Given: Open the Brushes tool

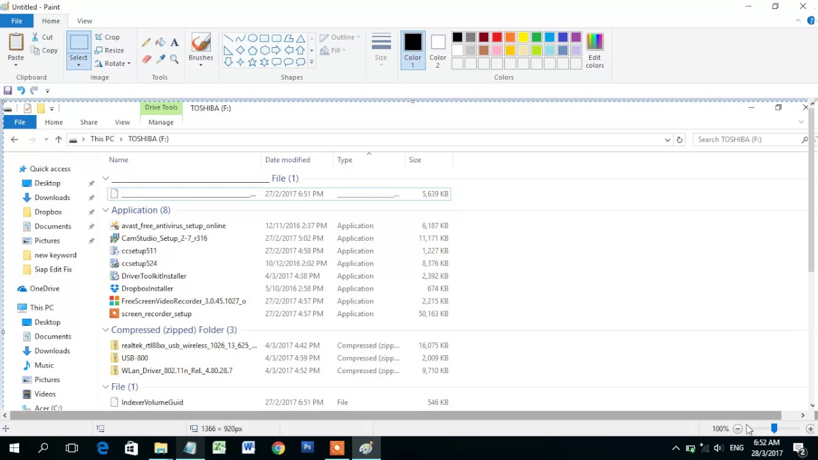Looking at the screenshot, I should coord(201,50).
